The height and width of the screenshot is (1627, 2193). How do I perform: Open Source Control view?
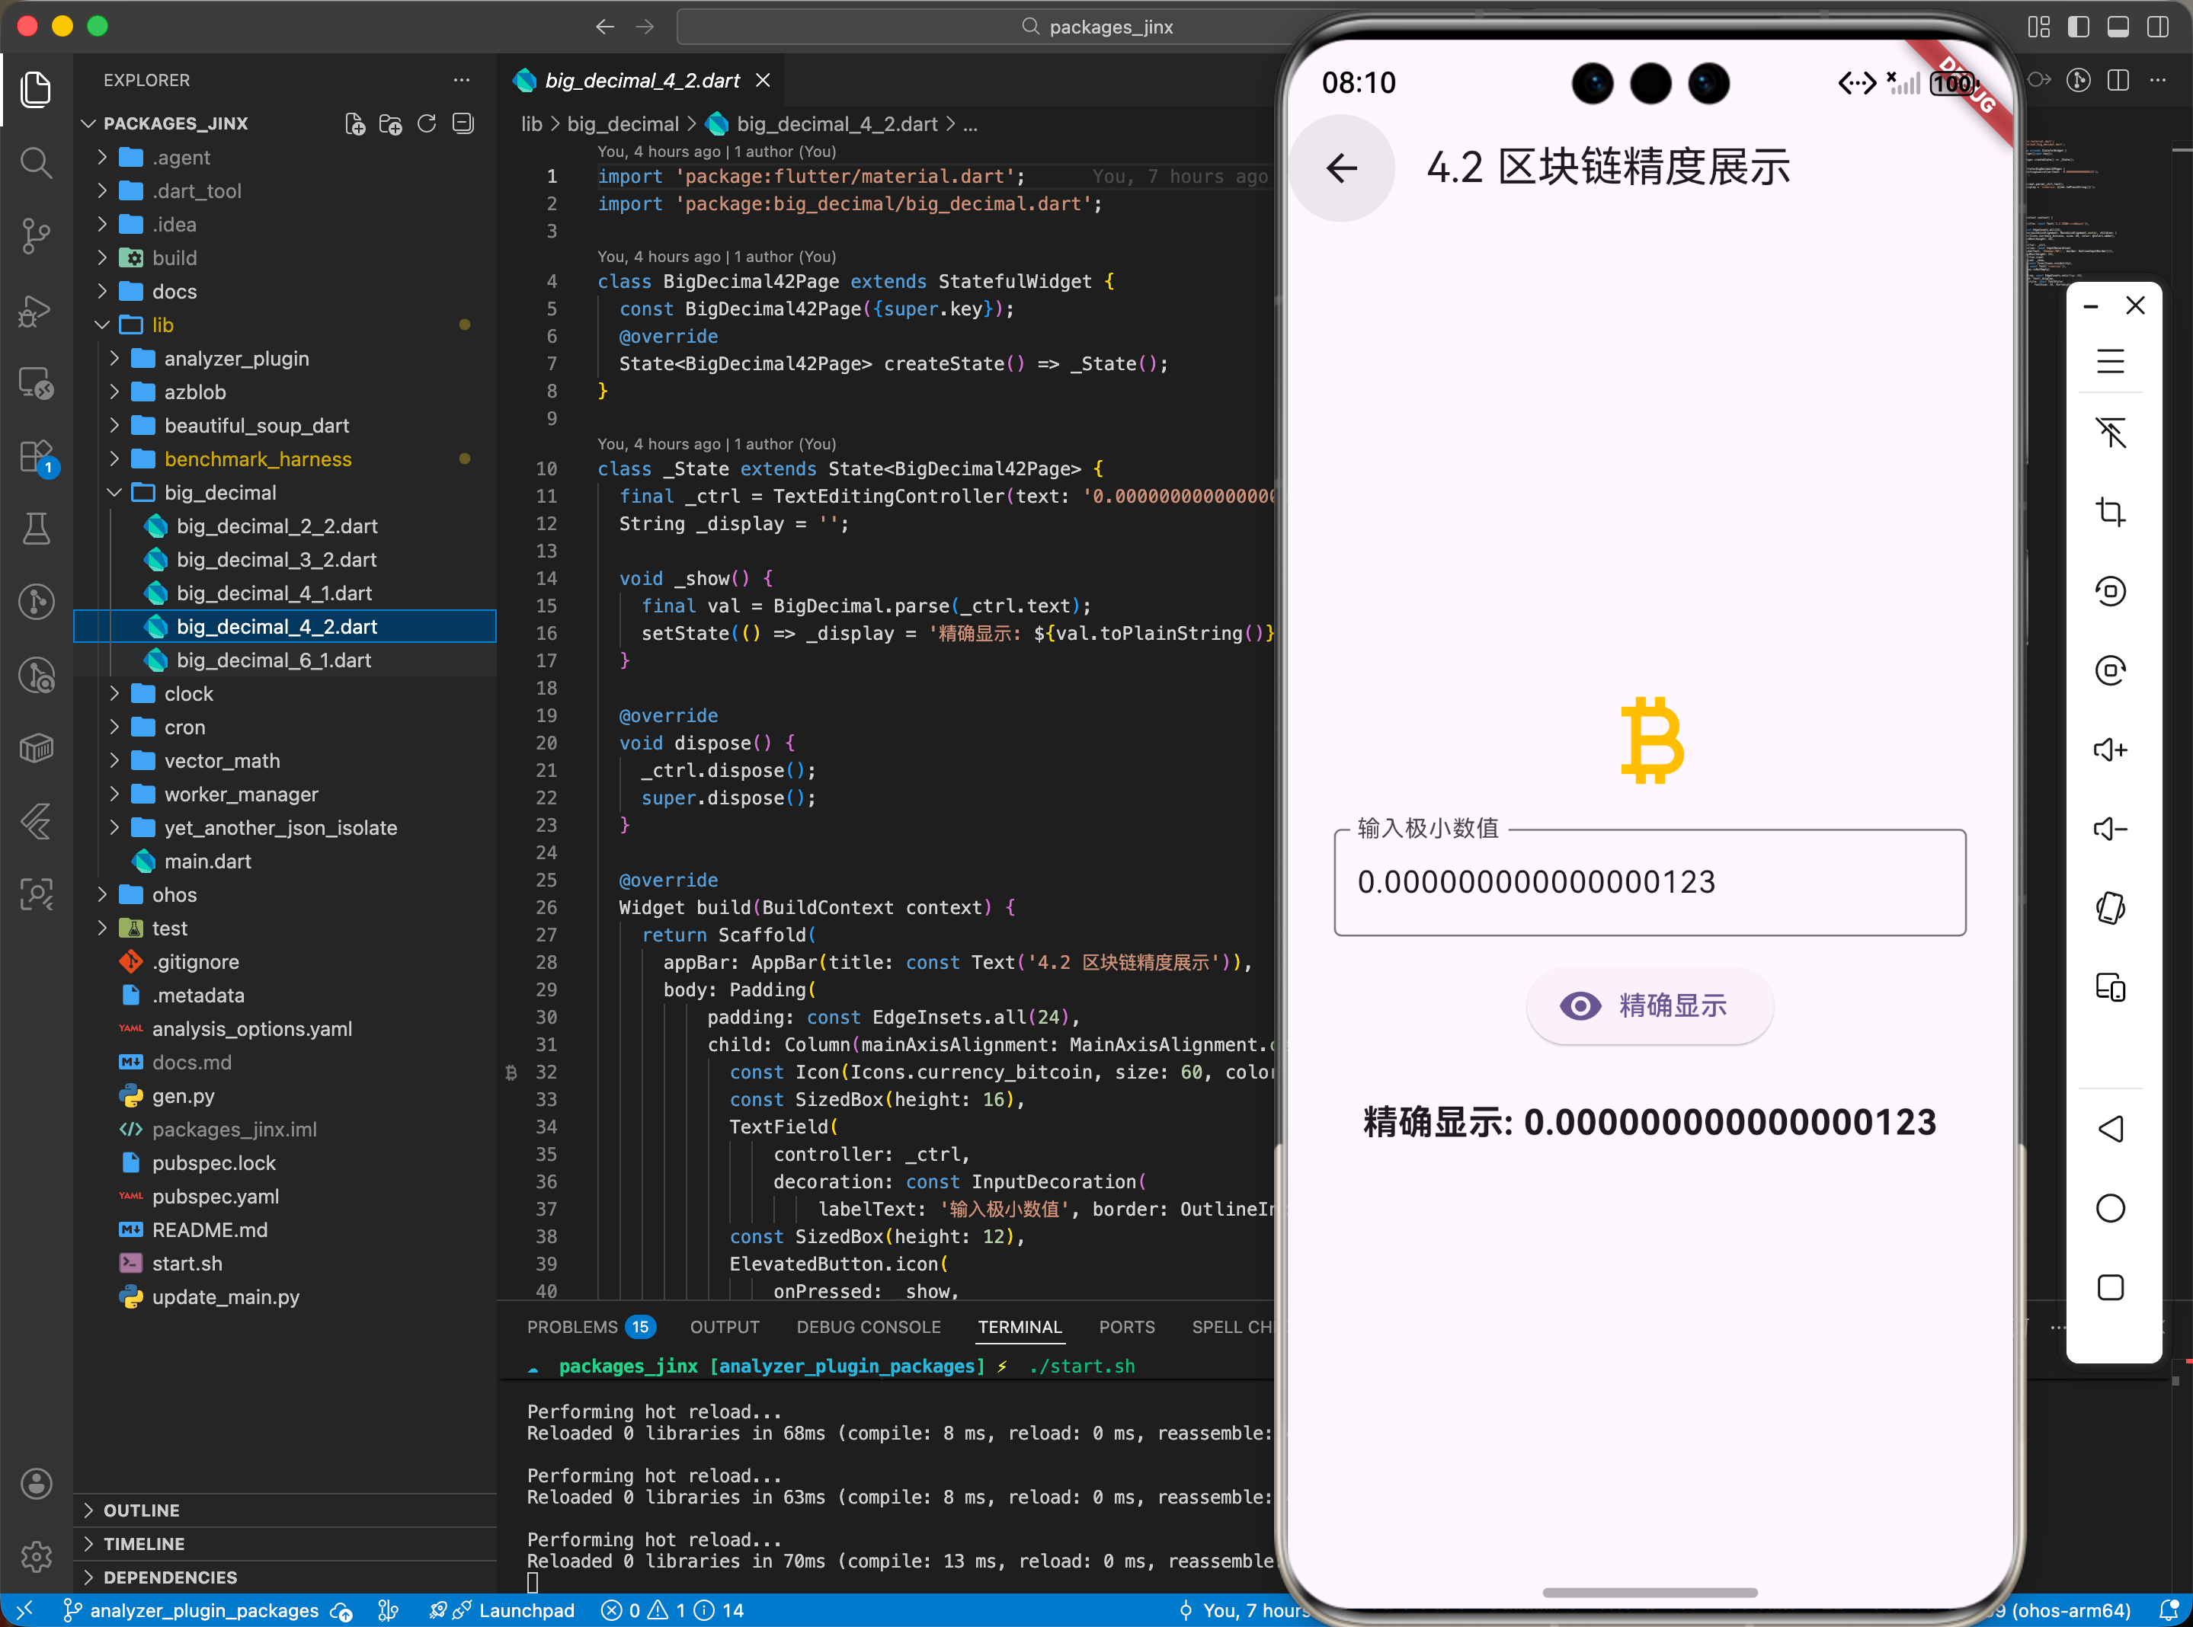pyautogui.click(x=37, y=235)
